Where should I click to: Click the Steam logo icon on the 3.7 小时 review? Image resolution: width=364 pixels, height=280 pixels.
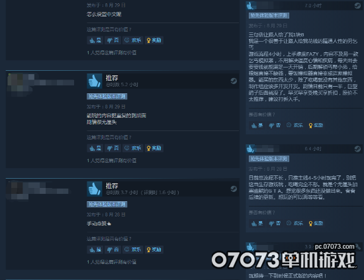(234, 189)
